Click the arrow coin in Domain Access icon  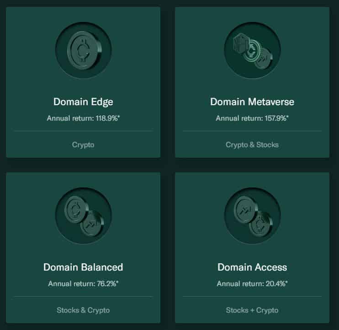(245, 209)
